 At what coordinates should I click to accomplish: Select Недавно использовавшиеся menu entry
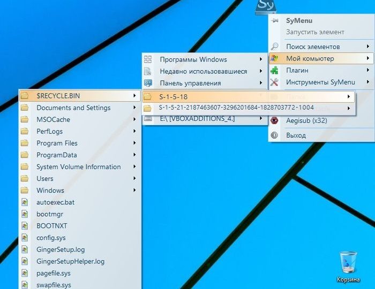coord(203,71)
